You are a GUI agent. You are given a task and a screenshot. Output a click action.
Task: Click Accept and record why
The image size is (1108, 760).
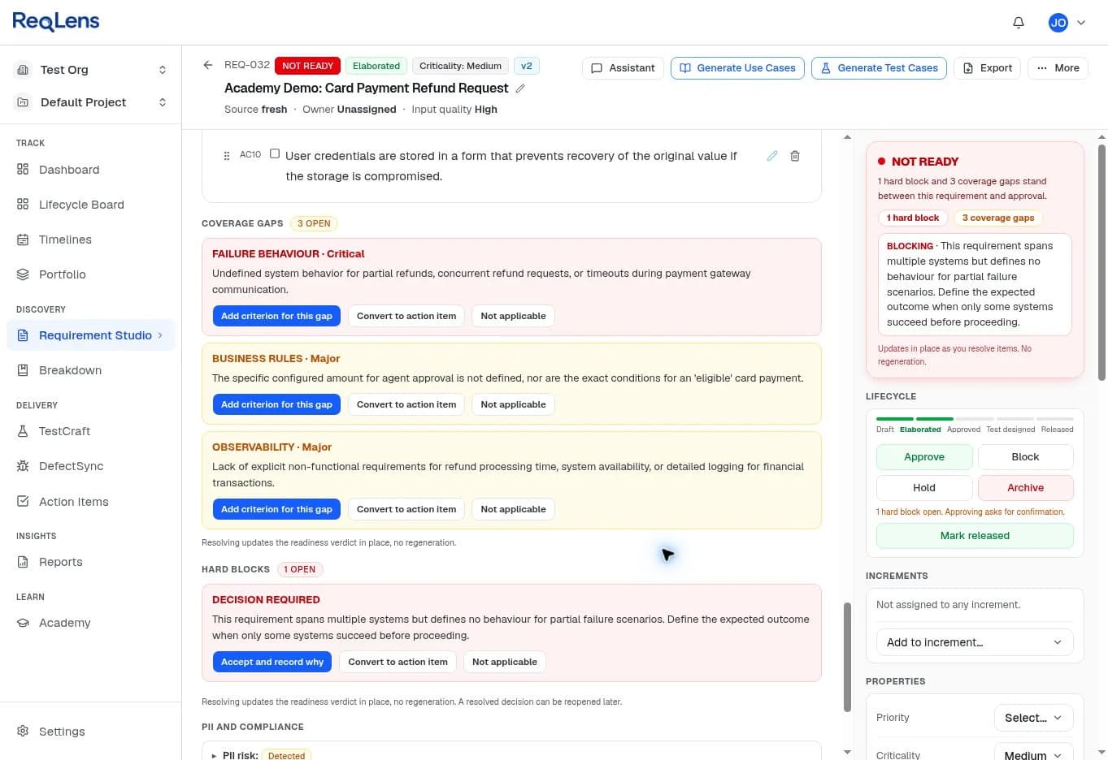272,662
